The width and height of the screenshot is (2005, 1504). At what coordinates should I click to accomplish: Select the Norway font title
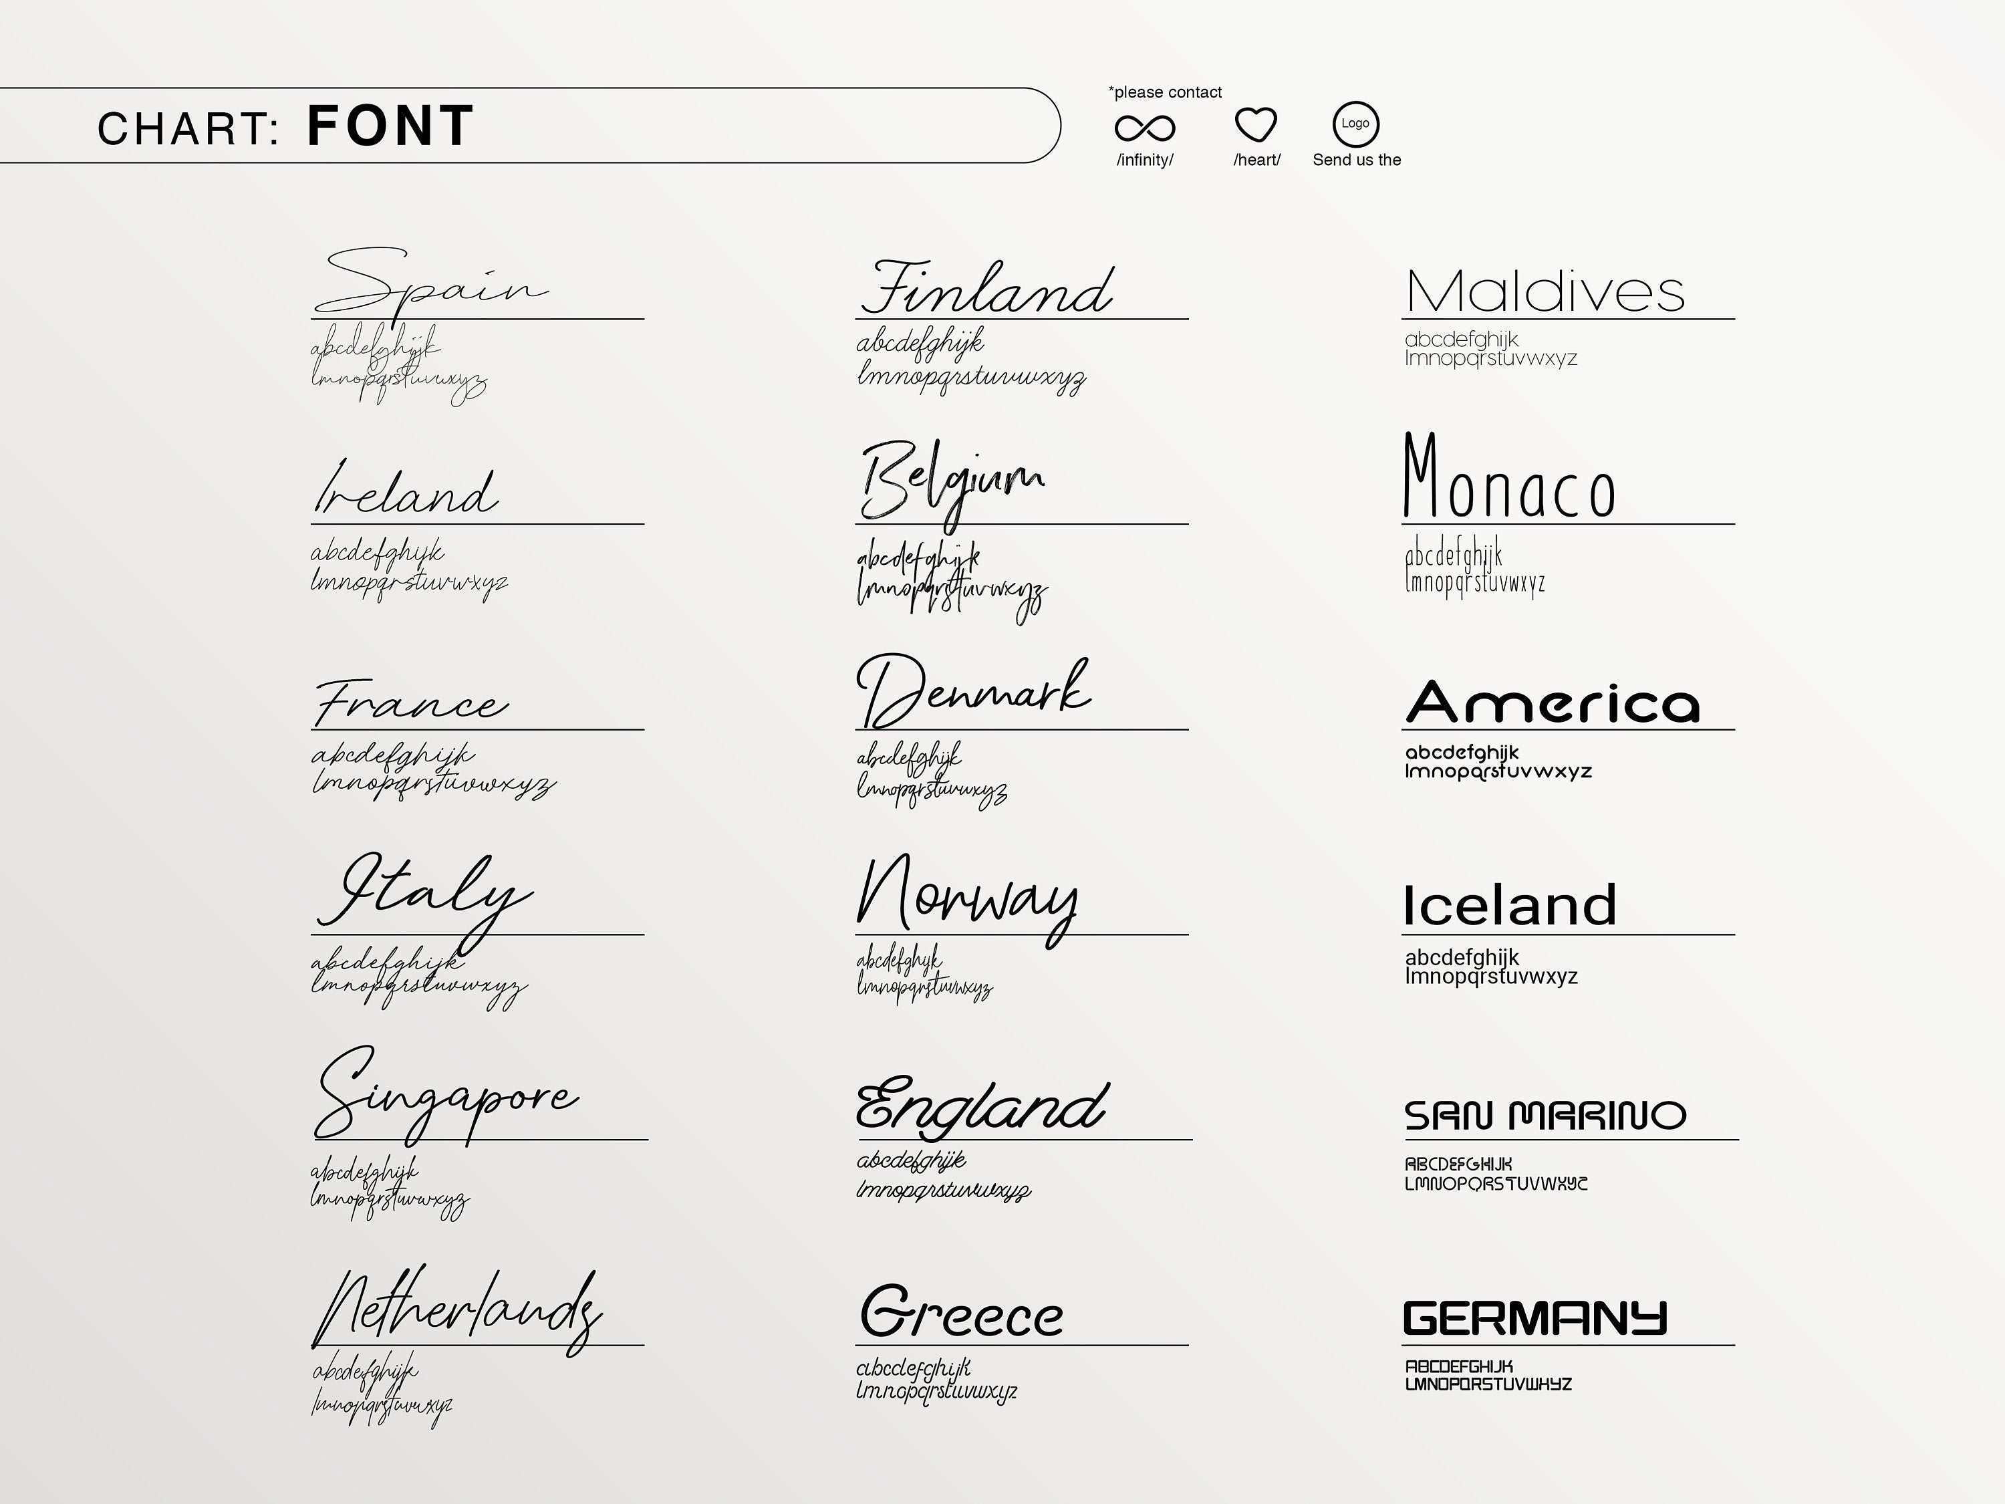click(x=967, y=896)
